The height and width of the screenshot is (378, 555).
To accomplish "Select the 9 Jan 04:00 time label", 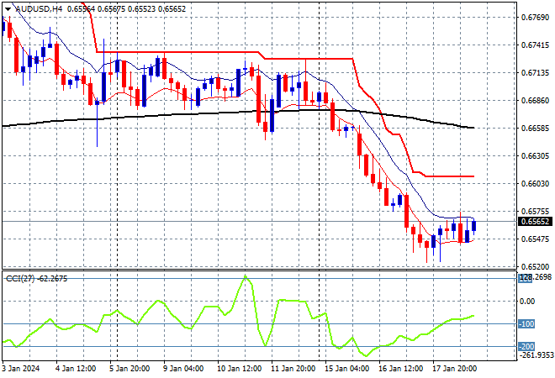I will point(183,369).
